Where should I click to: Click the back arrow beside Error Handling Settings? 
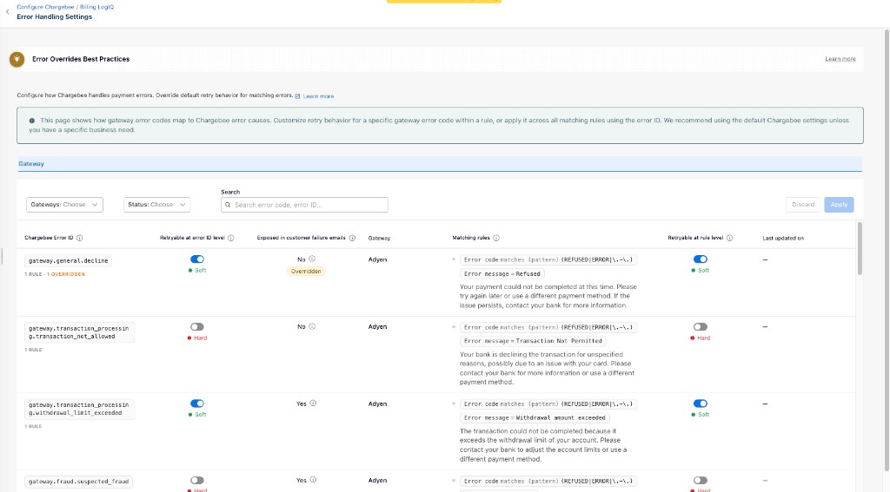[7, 12]
